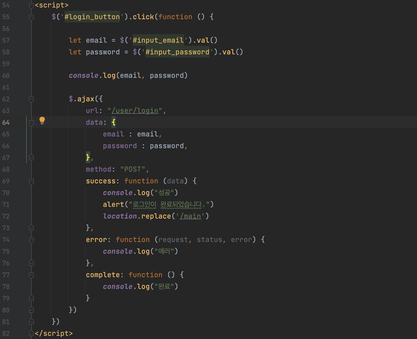Click fold end marker on line 80
Viewport: 417px width, 339px height.
31,310
